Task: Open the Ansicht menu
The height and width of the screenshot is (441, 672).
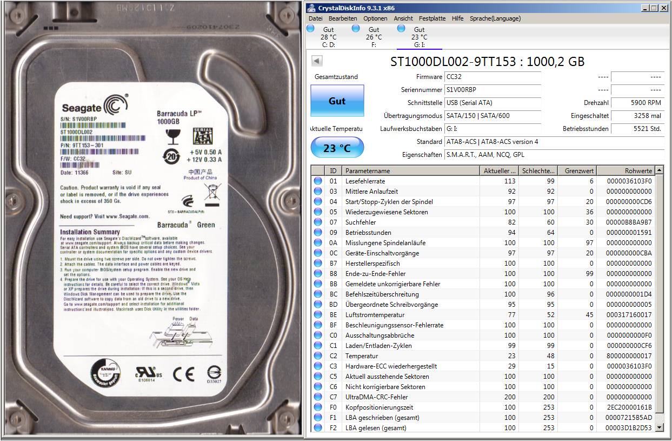Action: 403,18
